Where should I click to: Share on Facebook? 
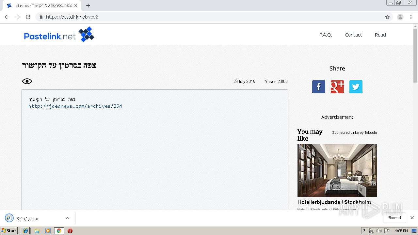(319, 87)
